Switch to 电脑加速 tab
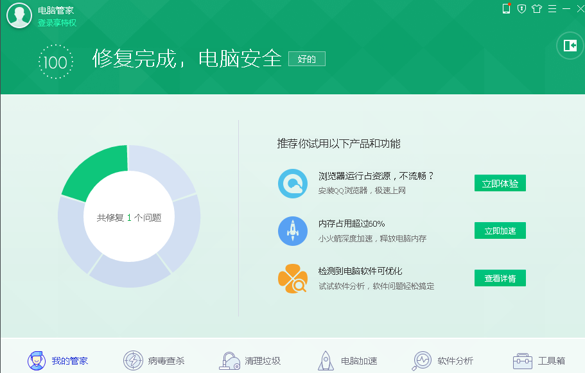The width and height of the screenshot is (585, 373). click(347, 361)
